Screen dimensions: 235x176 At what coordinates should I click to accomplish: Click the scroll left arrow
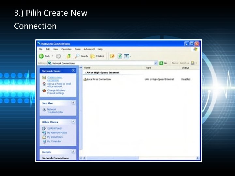[x=85, y=158]
